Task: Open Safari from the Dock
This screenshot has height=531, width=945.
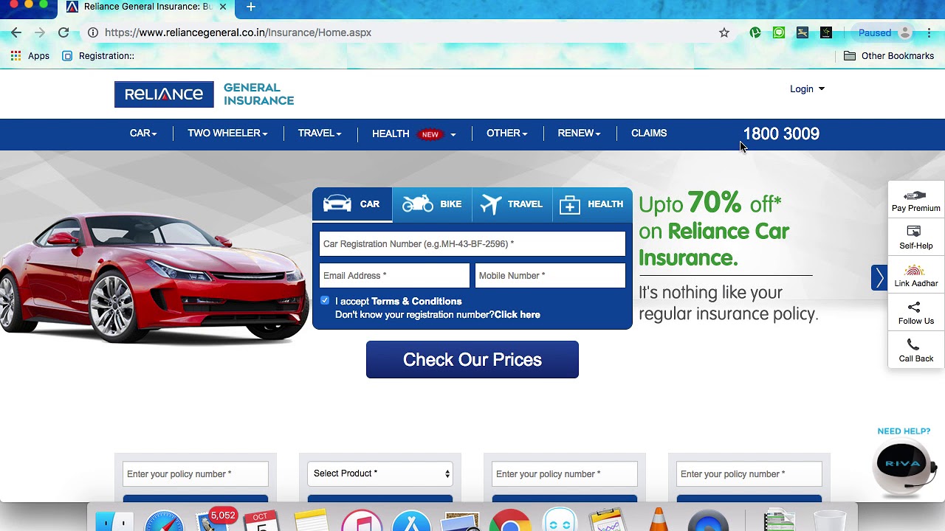Action: tap(163, 521)
